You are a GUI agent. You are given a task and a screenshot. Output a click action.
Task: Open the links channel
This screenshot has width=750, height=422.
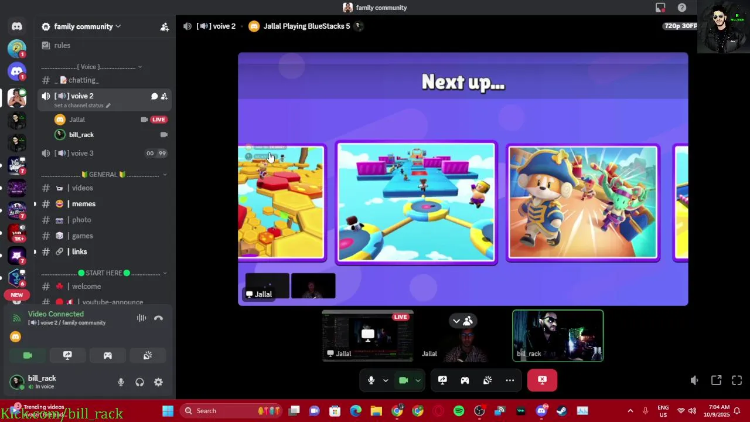pyautogui.click(x=104, y=252)
